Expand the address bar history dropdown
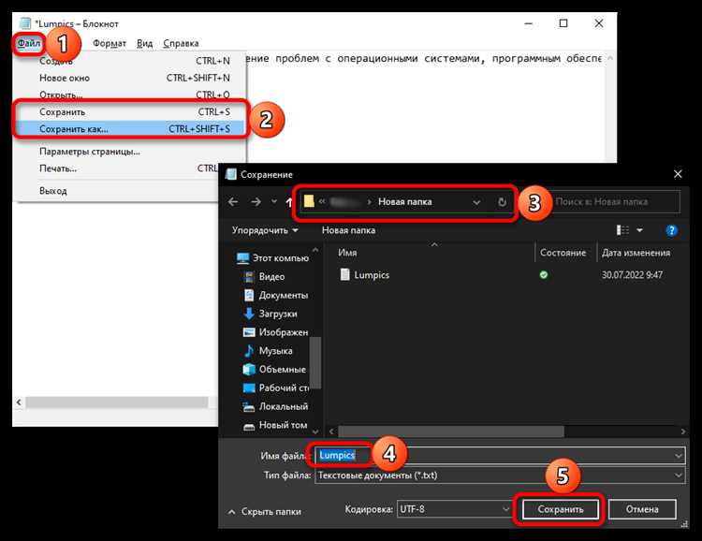This screenshot has width=702, height=541. click(476, 202)
